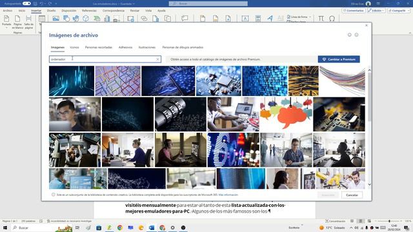Switch to Read Mode view in status bar
The image size is (413, 232).
tap(352, 221)
